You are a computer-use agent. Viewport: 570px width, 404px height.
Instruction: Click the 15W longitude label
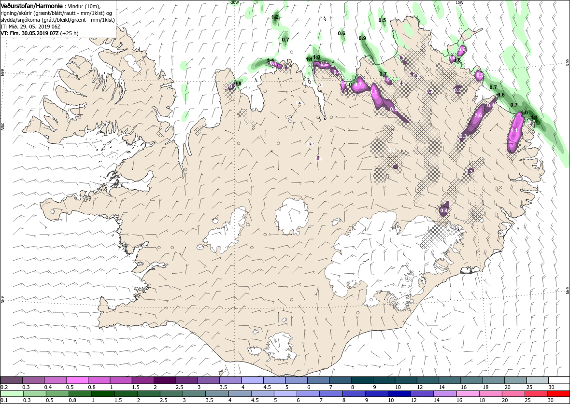tap(459, 2)
